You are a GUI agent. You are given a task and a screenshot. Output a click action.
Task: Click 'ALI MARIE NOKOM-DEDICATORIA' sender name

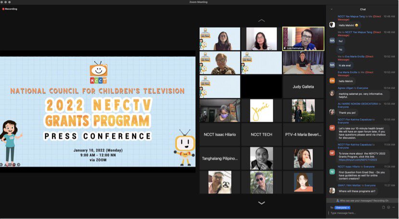(x=358, y=104)
